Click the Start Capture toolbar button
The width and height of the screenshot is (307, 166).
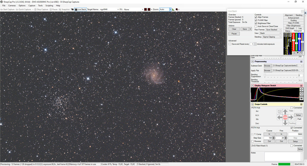pyautogui.click(x=7, y=10)
